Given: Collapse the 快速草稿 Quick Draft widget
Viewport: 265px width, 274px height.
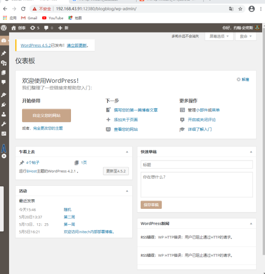Looking at the screenshot, I should 251,152.
